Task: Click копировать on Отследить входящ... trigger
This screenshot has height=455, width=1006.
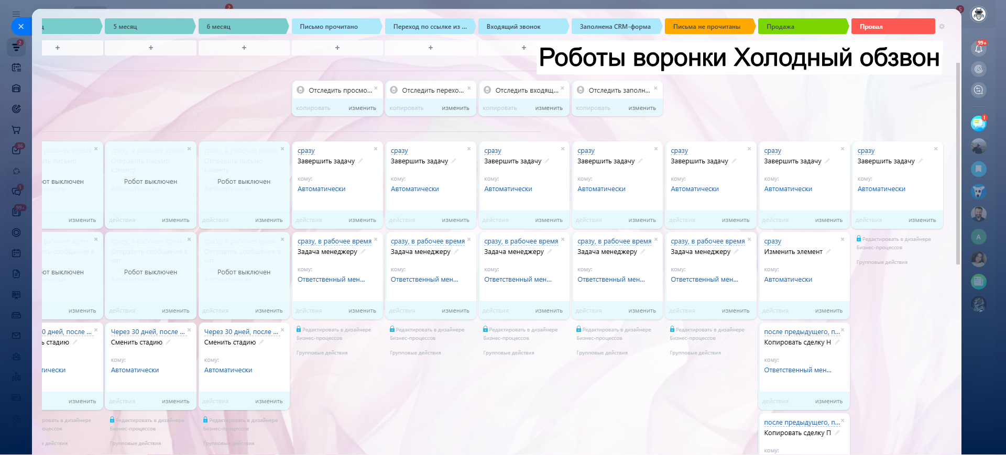Action: click(x=500, y=108)
